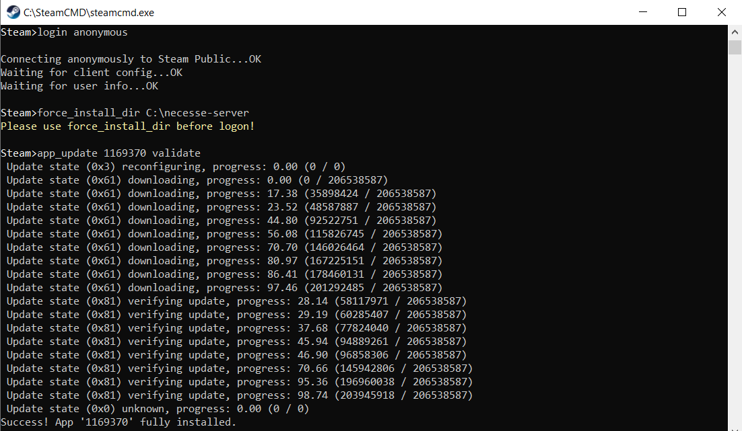The width and height of the screenshot is (742, 431).
Task: Click the verifying update line at 70.66
Action: point(240,368)
